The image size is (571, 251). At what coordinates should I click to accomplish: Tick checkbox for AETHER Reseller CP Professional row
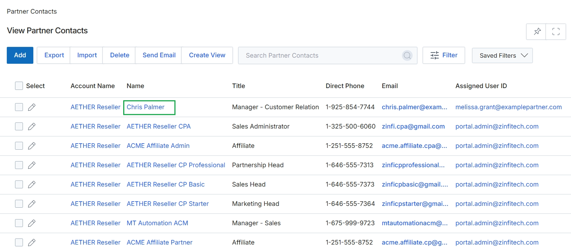click(x=19, y=165)
